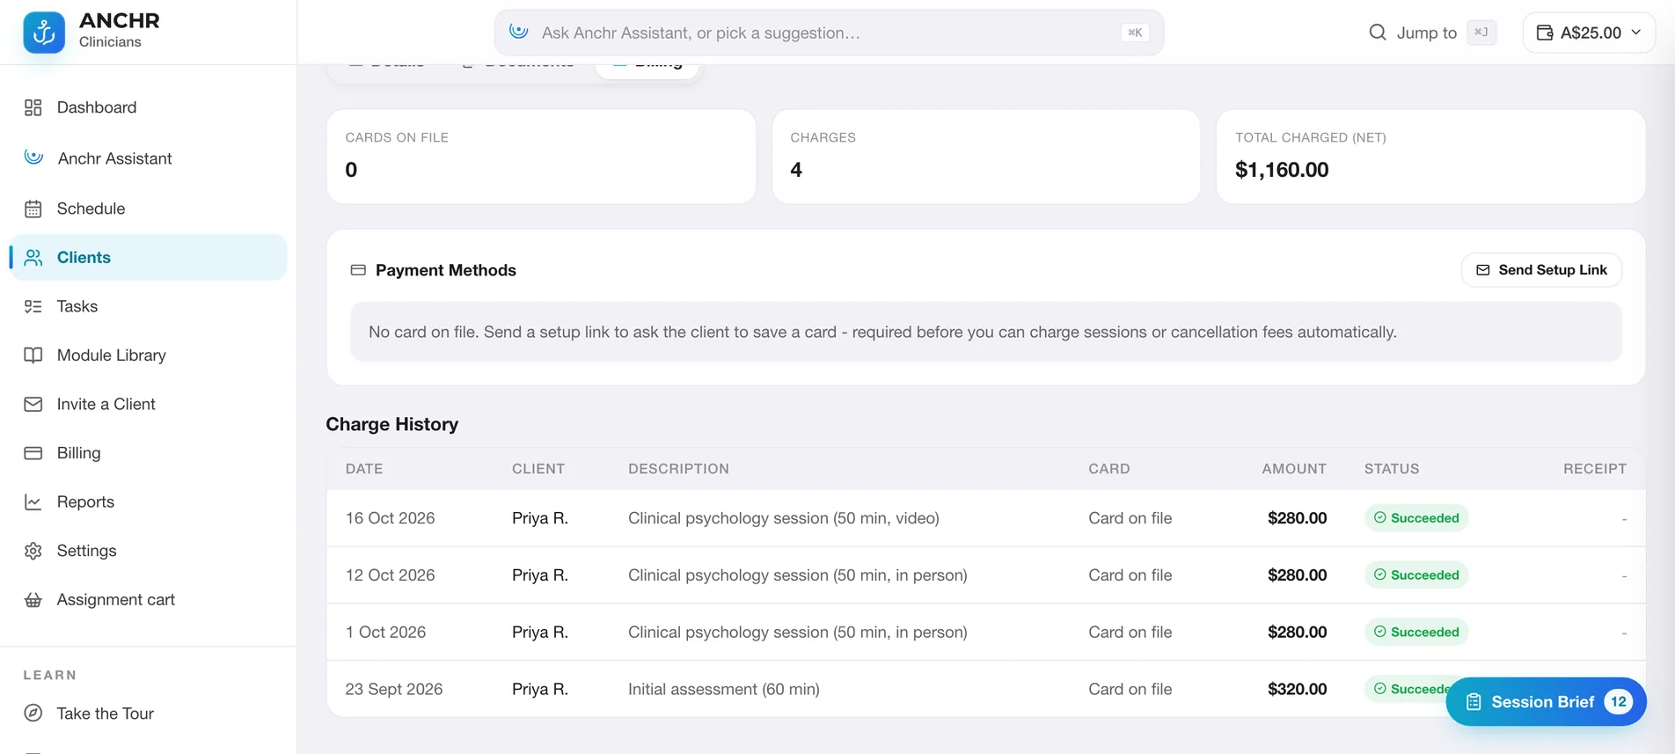This screenshot has width=1675, height=754.
Task: Click the Billing card icon in sidebar
Action: pyautogui.click(x=33, y=453)
